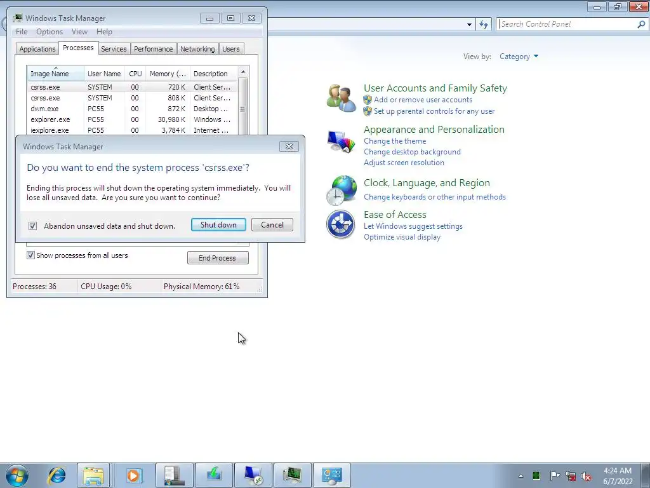Click the refresh button next to address bar

pos(483,25)
